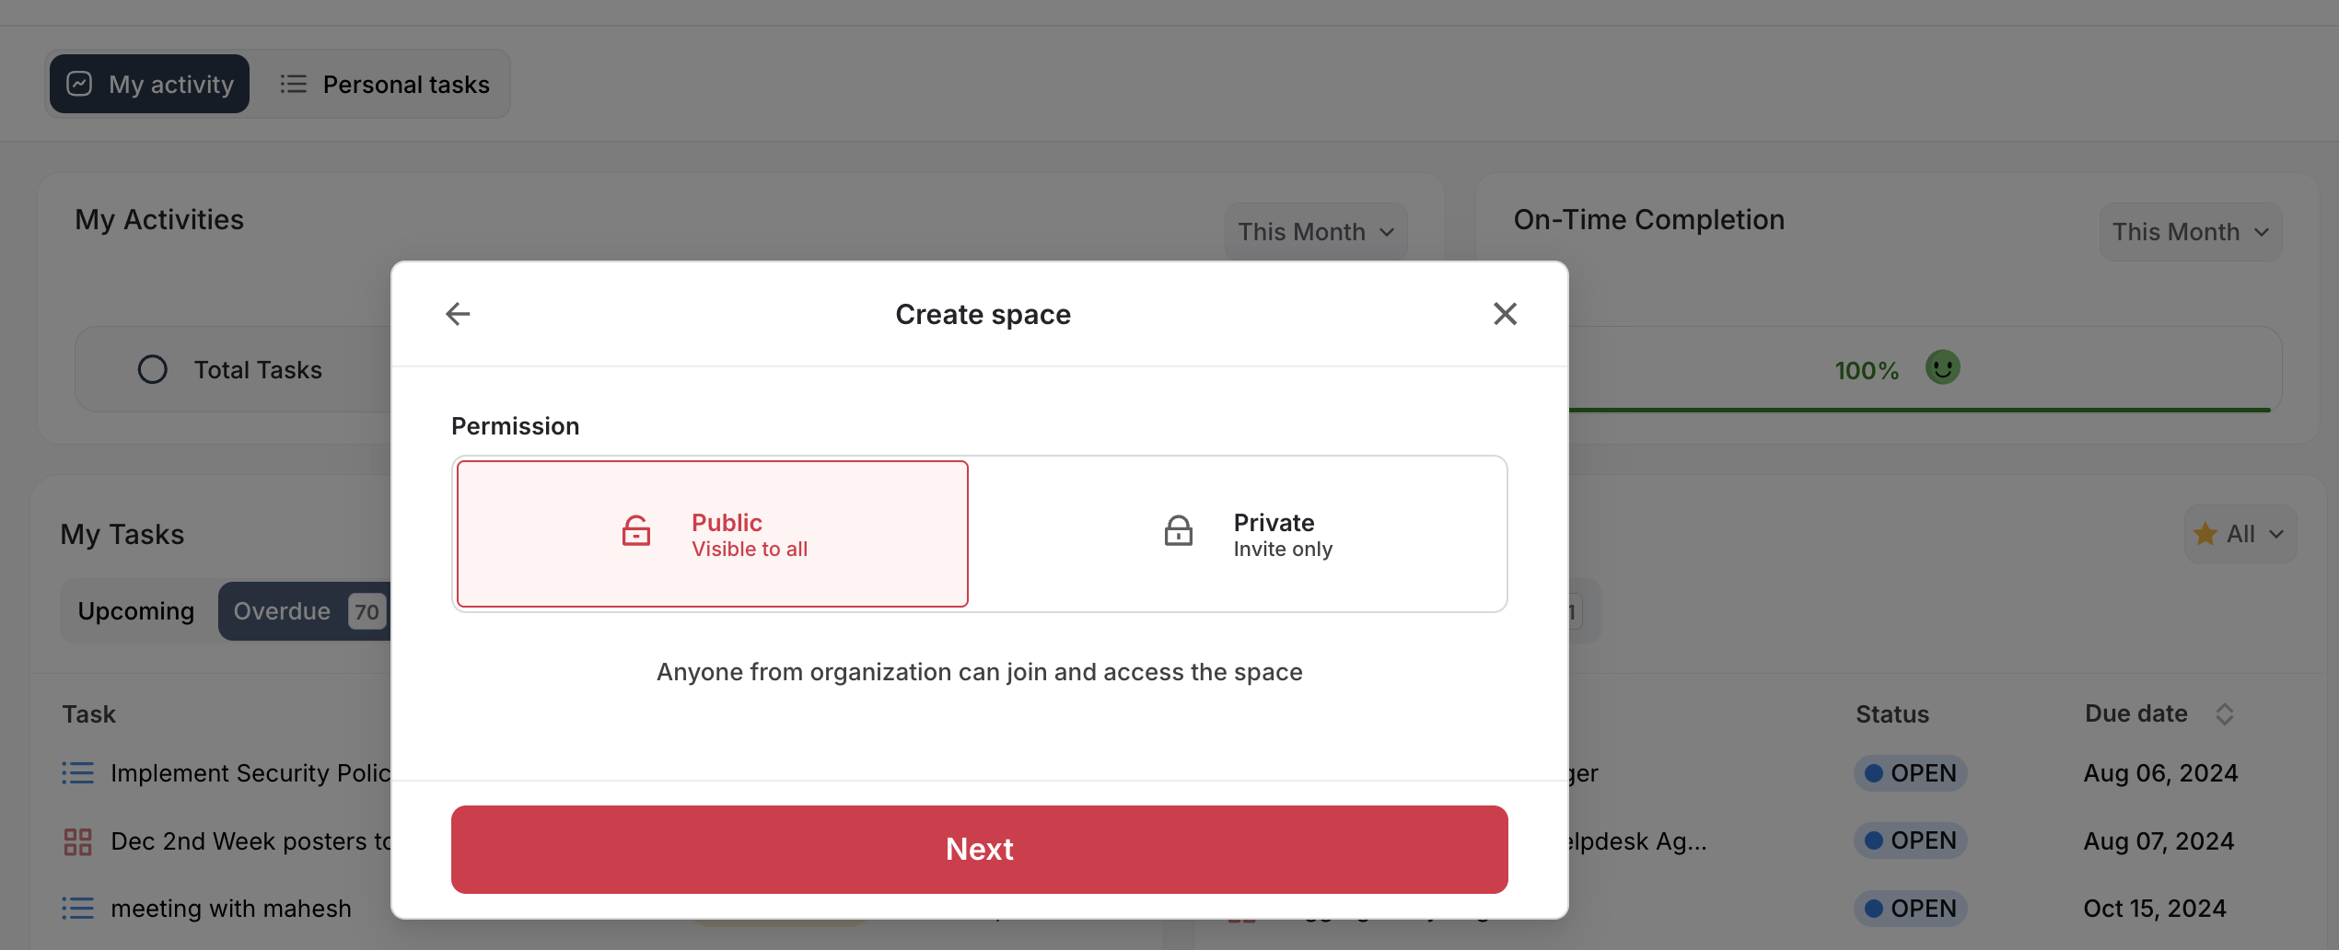Viewport: 2339px width, 950px height.
Task: Open the My activity view
Action: click(150, 85)
